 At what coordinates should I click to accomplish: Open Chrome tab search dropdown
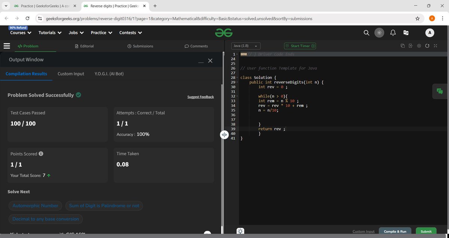click(x=6, y=6)
